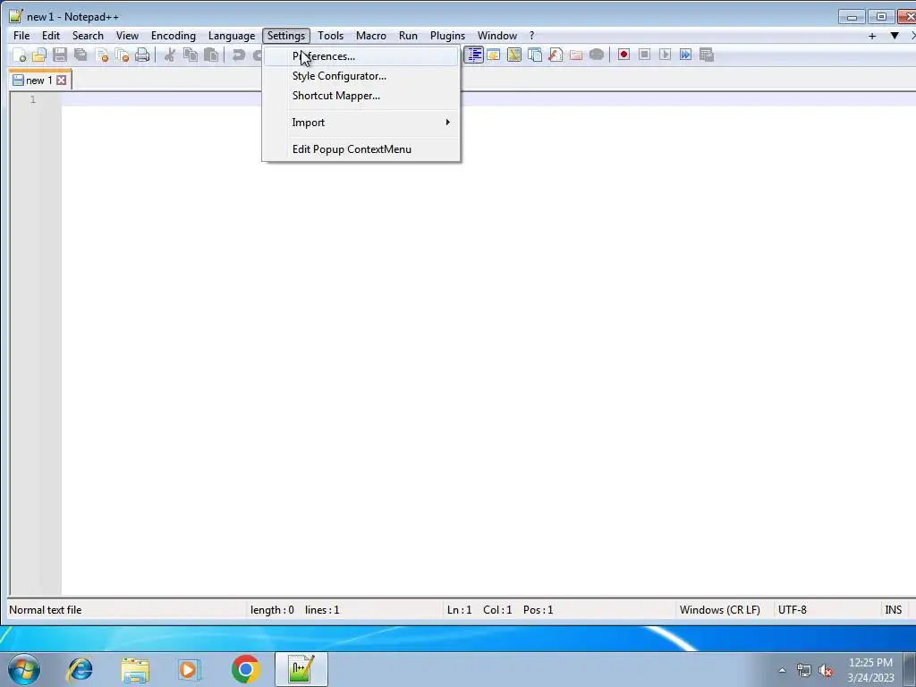Click Save Current Recorded Macro icon
The height and width of the screenshot is (687, 916).
(x=707, y=55)
